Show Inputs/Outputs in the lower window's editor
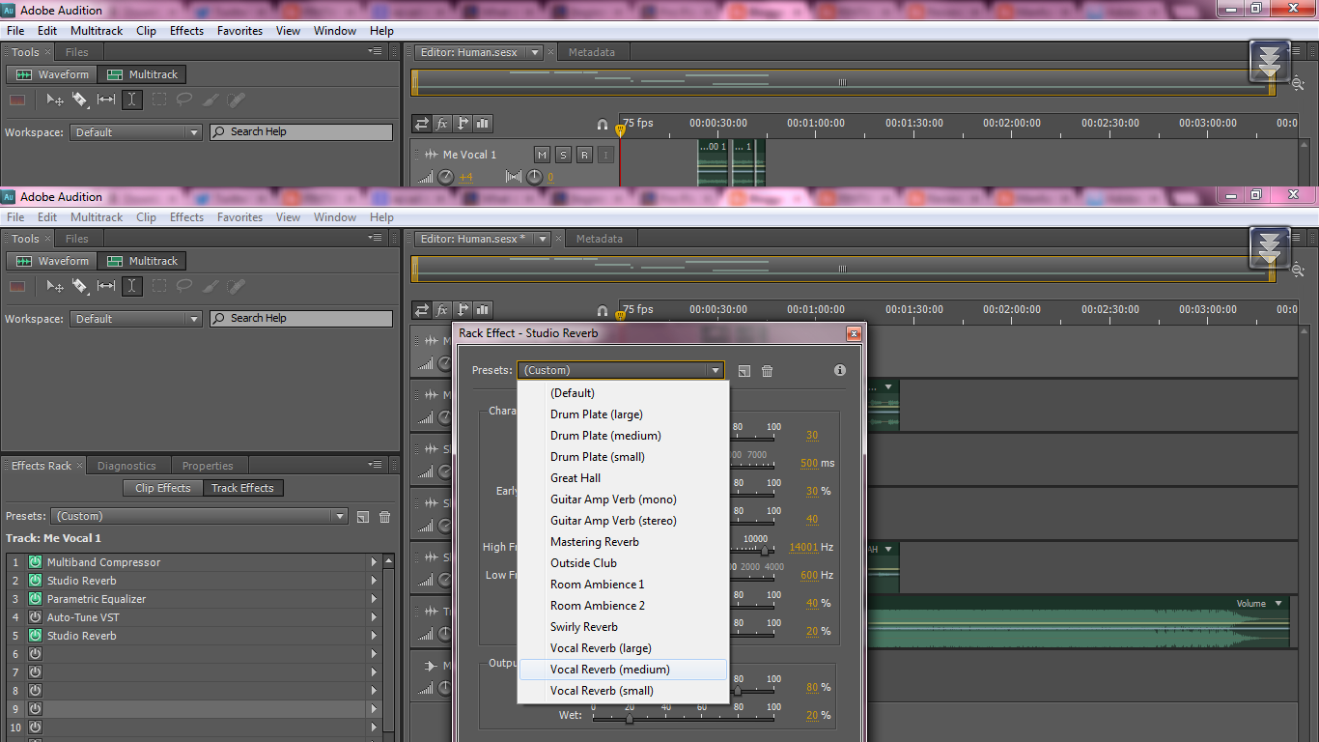Viewport: 1319px width, 742px height. [422, 310]
